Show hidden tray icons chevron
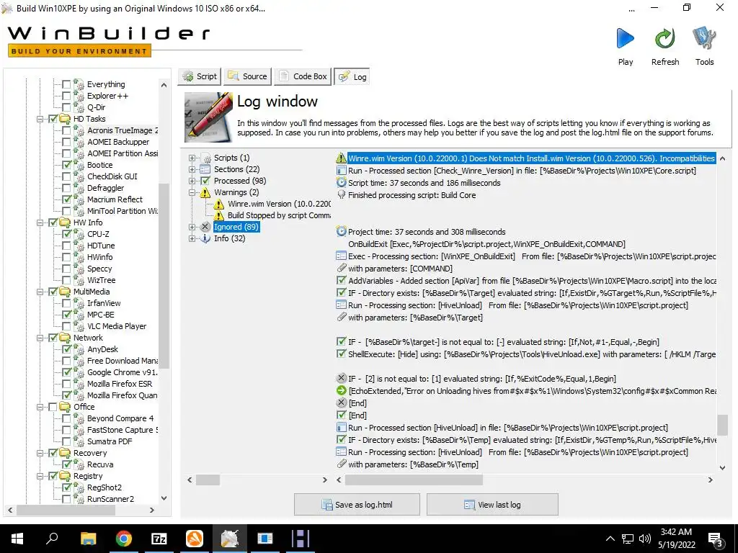This screenshot has width=738, height=553. (610, 539)
